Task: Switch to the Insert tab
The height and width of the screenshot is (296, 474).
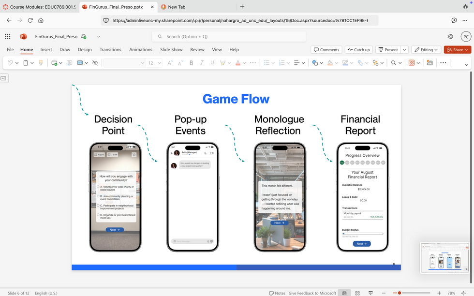Action: click(x=46, y=50)
